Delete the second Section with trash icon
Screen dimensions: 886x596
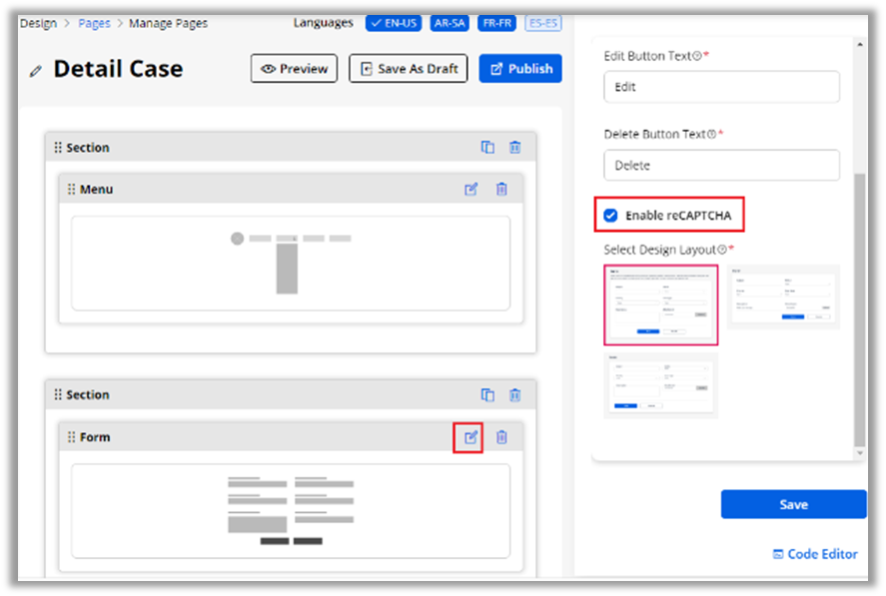[514, 394]
